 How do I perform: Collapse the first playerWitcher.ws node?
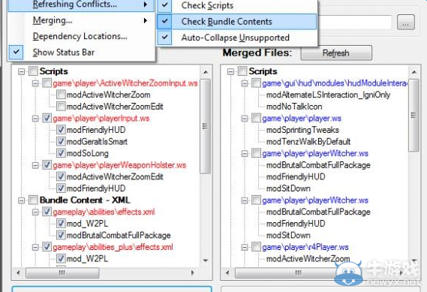click(x=245, y=154)
